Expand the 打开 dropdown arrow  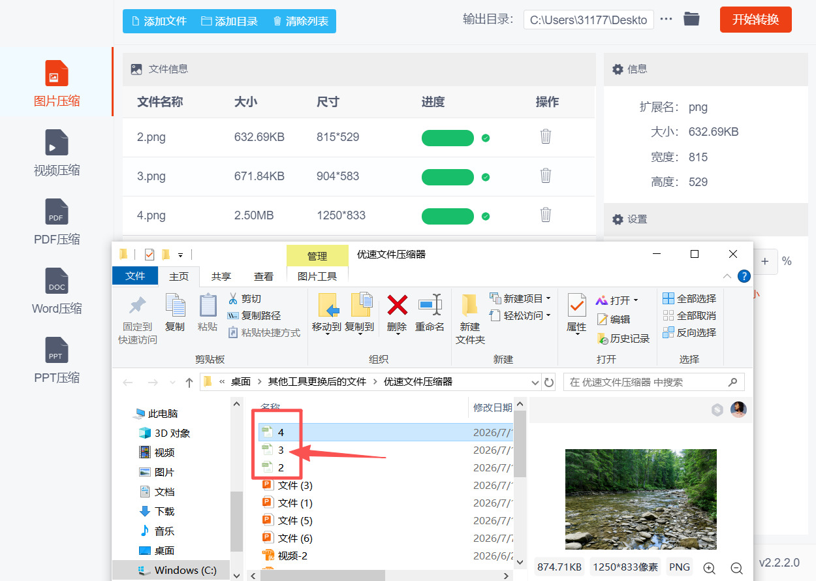[x=636, y=300]
